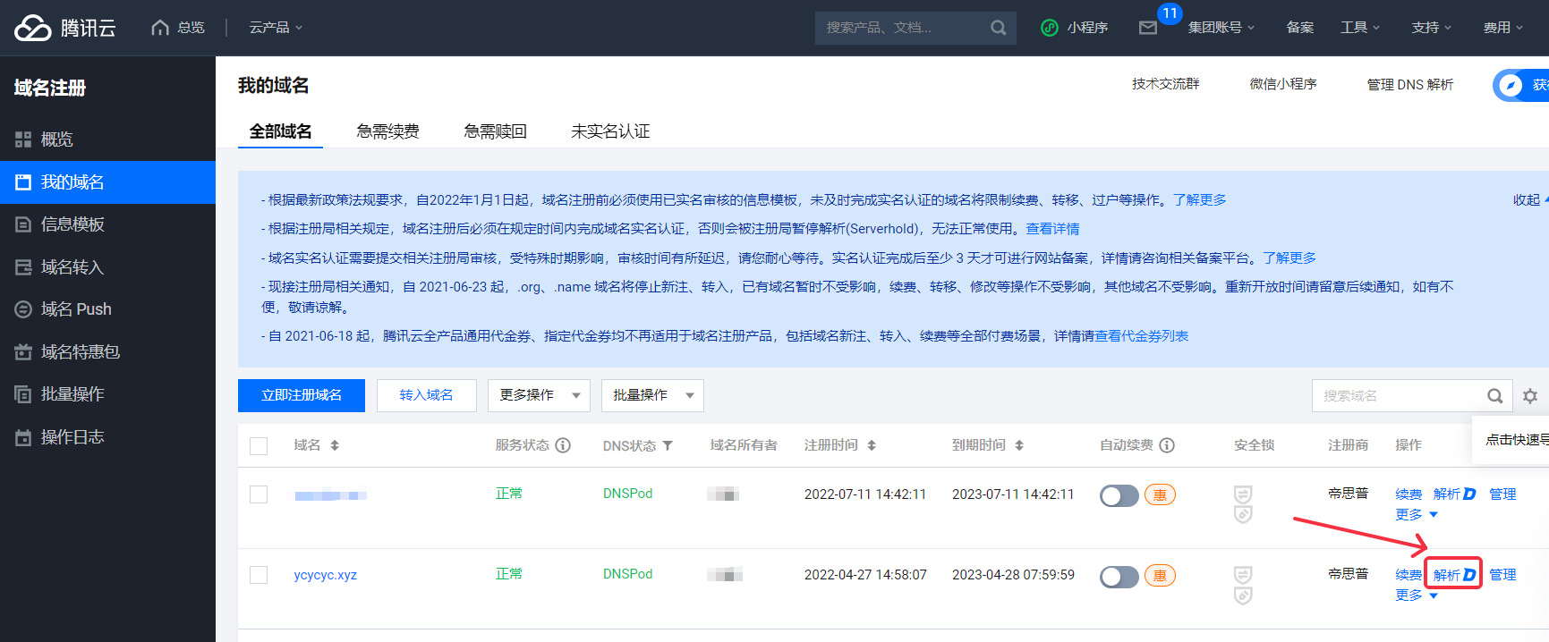
Task: Click the 惠 badge in the 2022-07-11 row
Action: tap(1160, 494)
